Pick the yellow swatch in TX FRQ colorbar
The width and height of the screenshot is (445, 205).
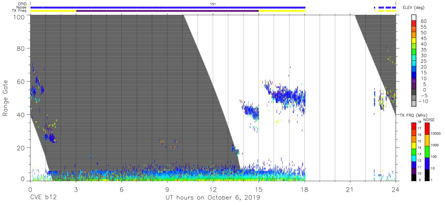(x=414, y=145)
